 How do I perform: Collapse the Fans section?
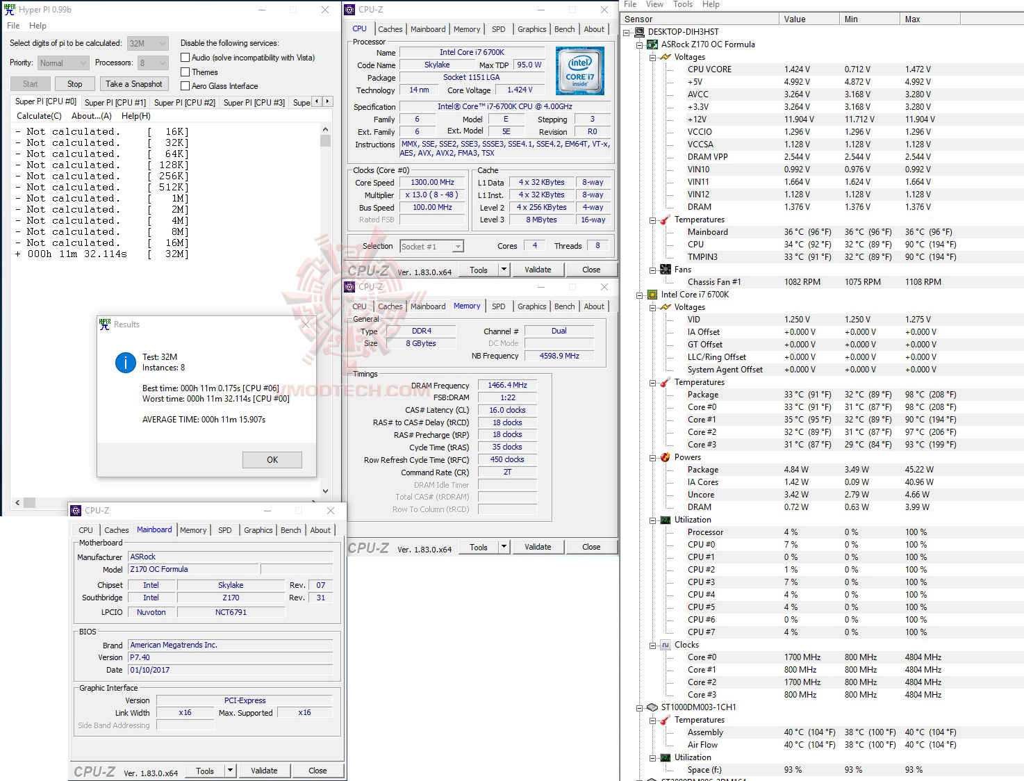coord(653,270)
